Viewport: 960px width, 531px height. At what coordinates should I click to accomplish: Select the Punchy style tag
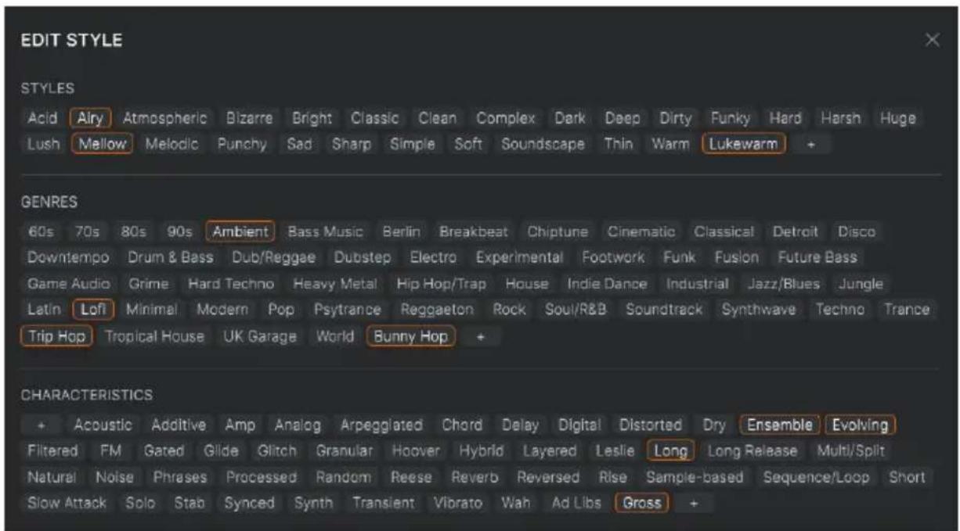point(243,144)
